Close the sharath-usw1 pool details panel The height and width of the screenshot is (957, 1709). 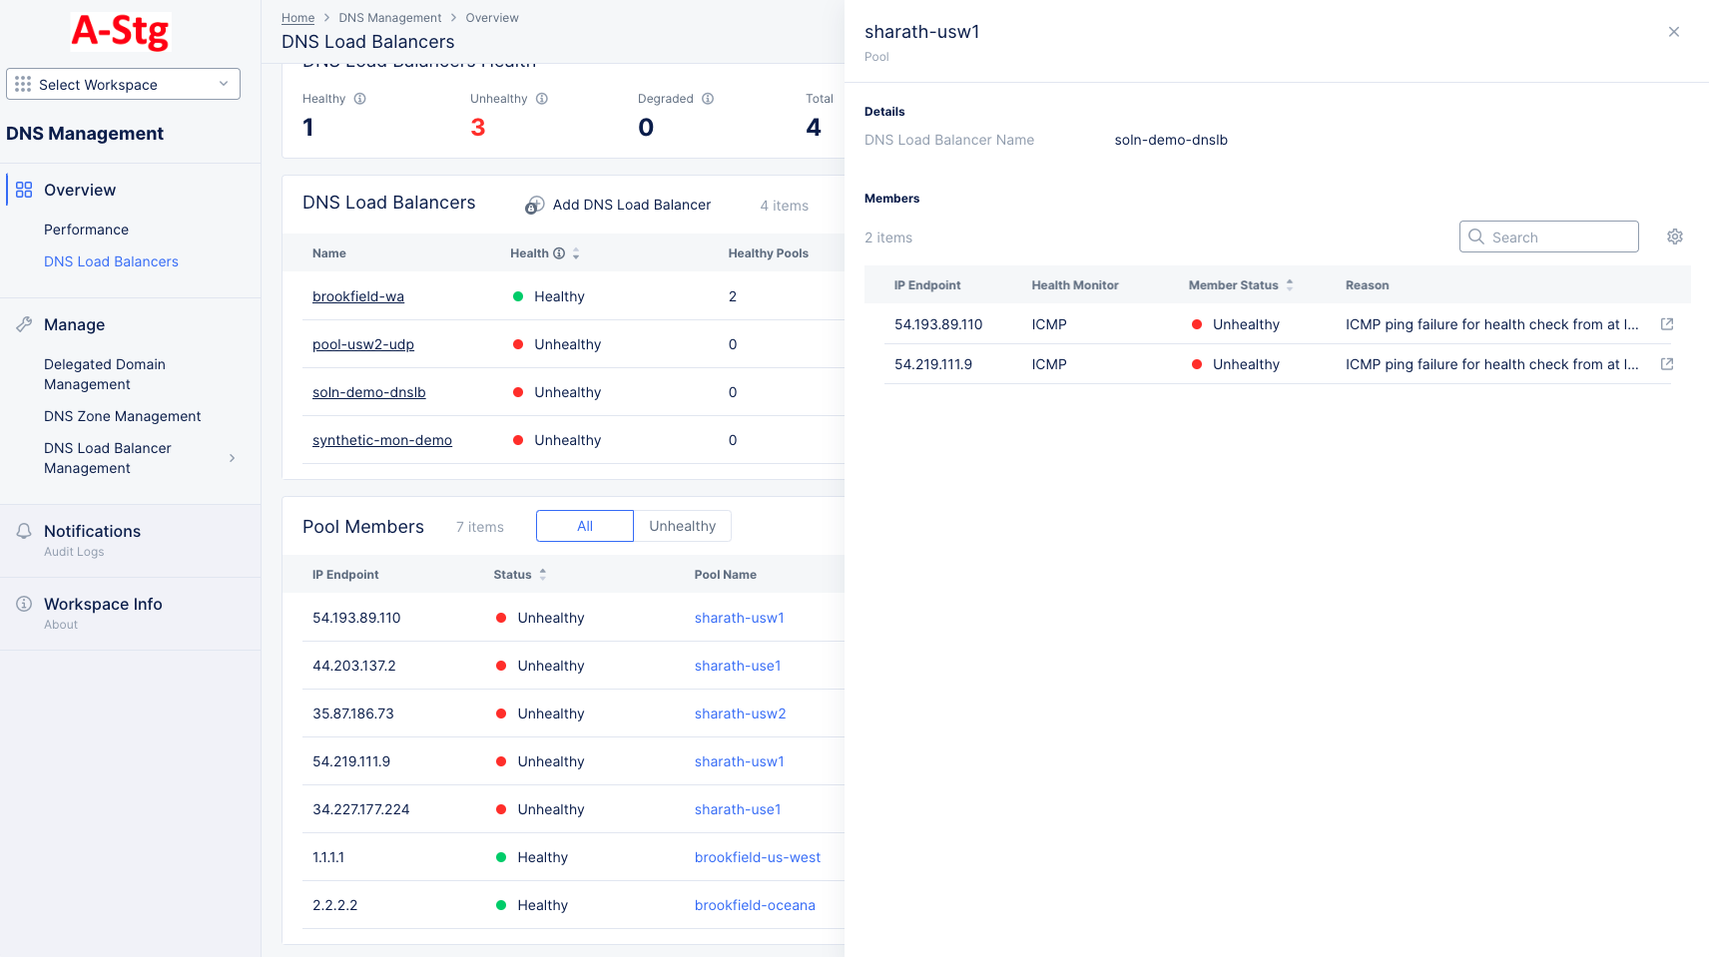[1673, 31]
